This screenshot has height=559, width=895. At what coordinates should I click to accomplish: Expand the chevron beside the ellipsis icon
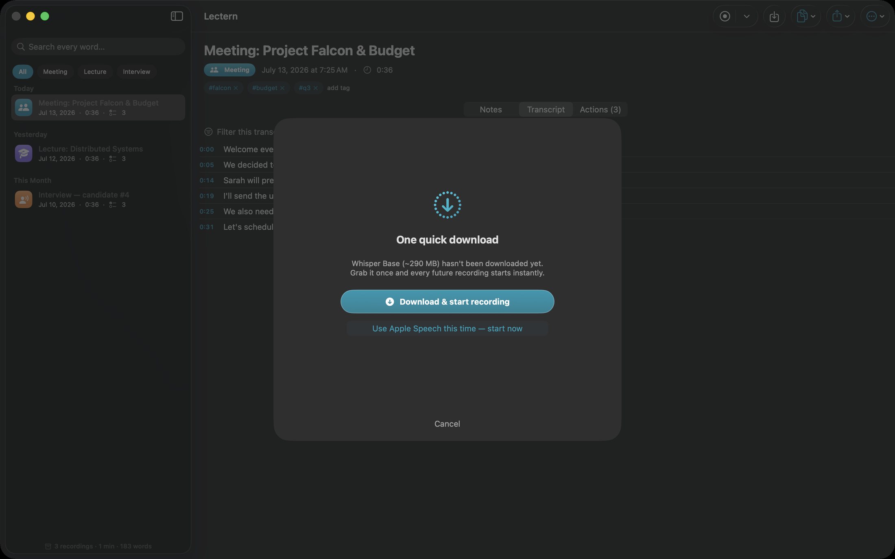(x=882, y=17)
